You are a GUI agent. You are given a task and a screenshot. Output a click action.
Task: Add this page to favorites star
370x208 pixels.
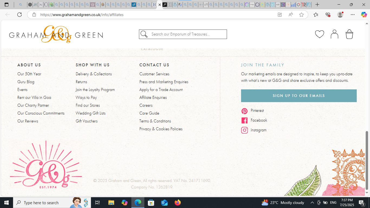coord(301,15)
